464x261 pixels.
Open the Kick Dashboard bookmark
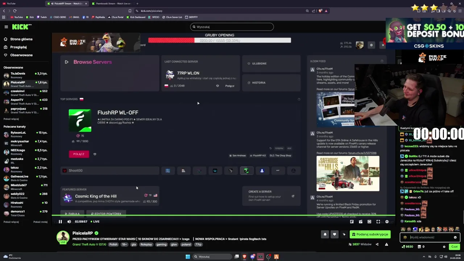[136, 17]
